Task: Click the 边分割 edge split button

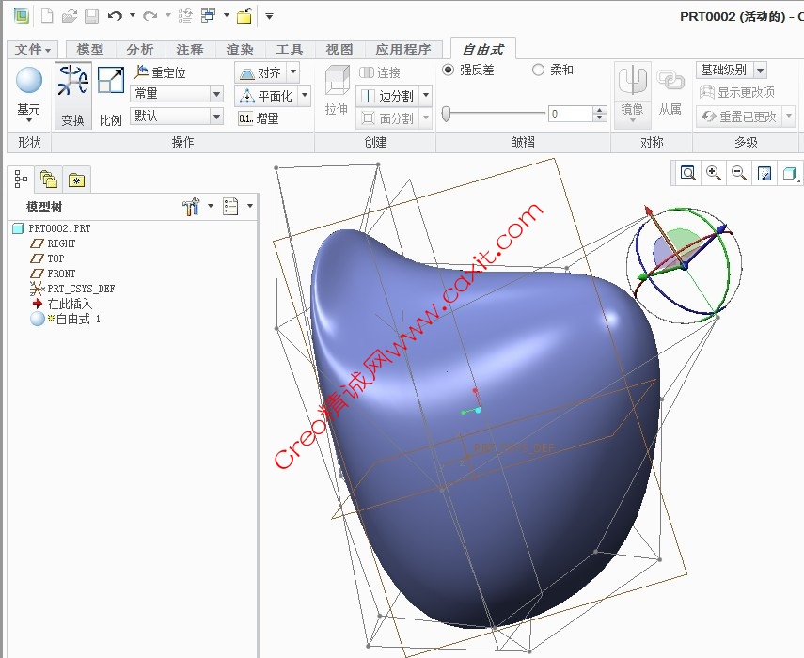Action: [x=388, y=96]
